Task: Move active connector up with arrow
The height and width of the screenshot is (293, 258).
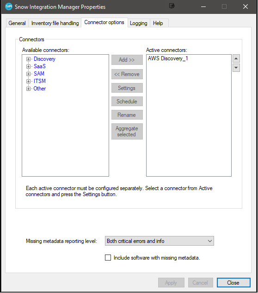Action: click(x=236, y=58)
